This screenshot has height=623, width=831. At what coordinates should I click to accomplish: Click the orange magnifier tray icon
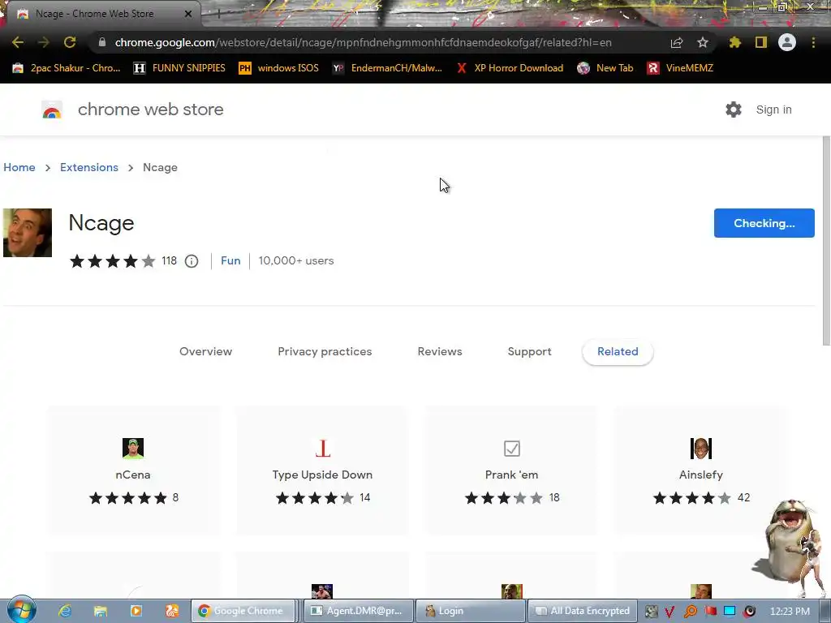[691, 612]
